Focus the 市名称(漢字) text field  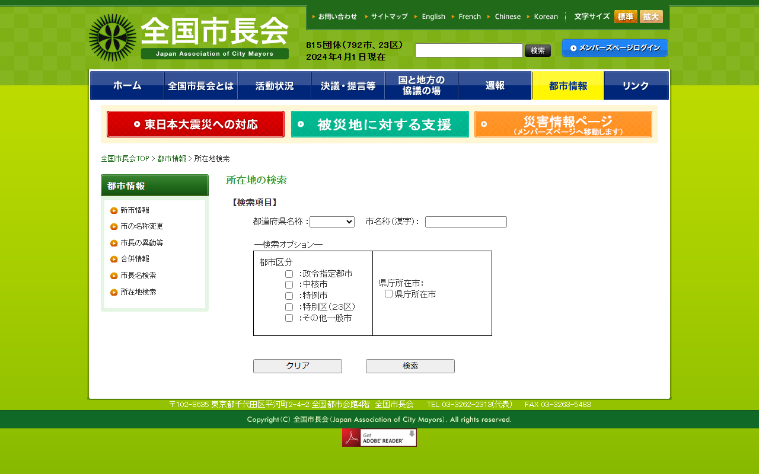coord(466,222)
